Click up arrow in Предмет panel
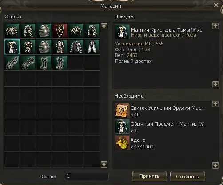 215,26
